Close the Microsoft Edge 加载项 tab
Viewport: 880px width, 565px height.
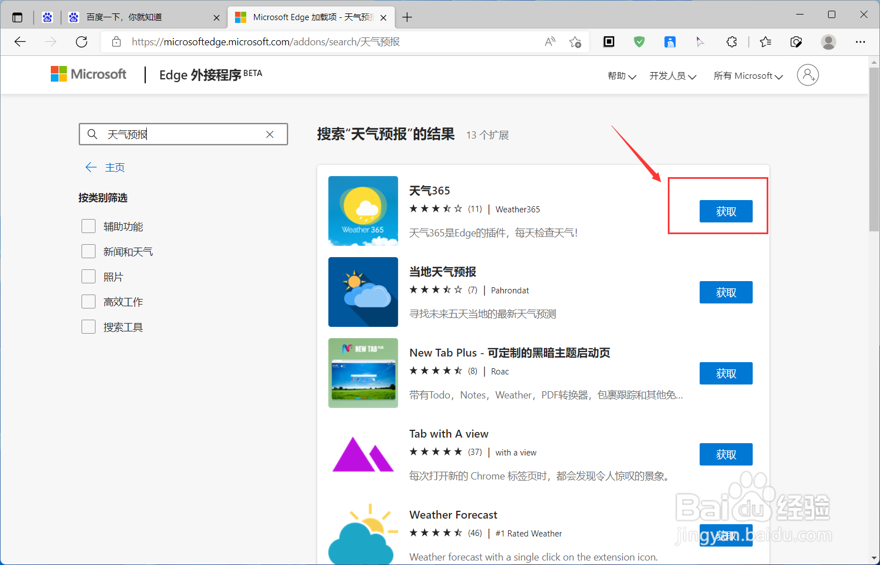pos(384,18)
